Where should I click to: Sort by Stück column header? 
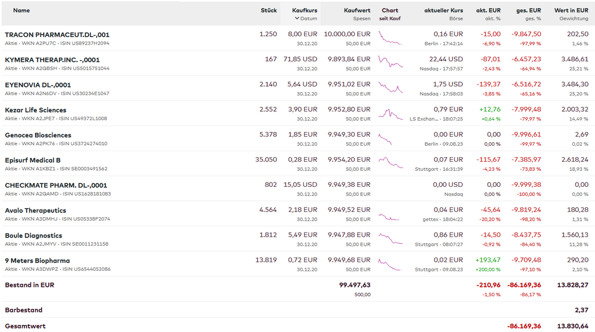click(269, 11)
